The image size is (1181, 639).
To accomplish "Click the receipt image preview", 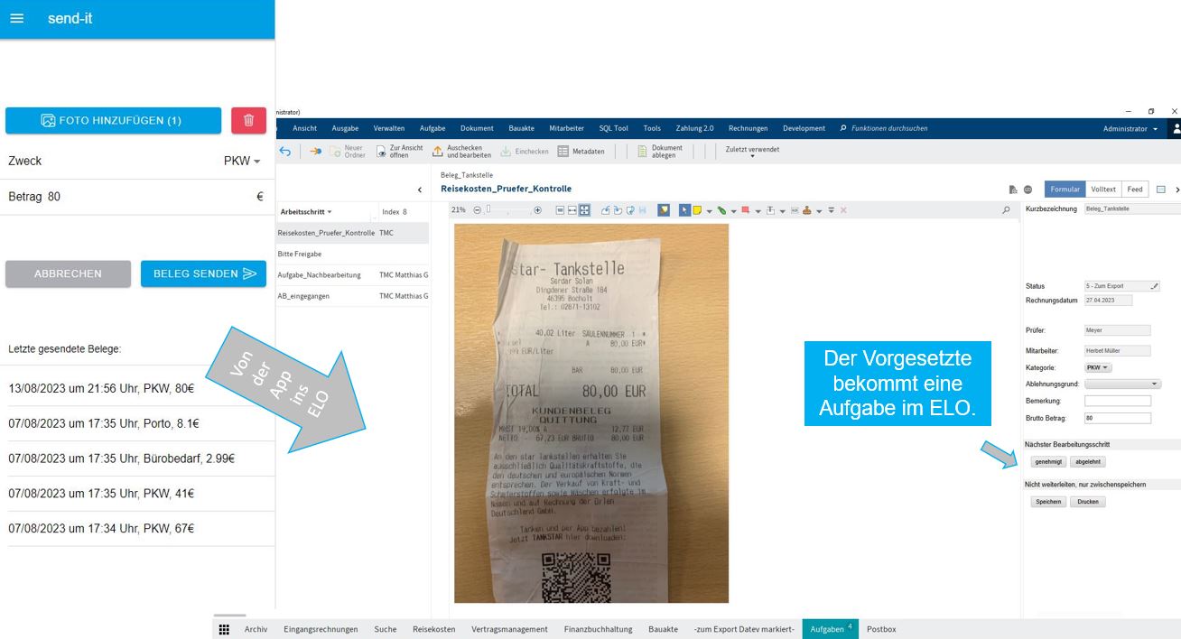I will coord(591,413).
